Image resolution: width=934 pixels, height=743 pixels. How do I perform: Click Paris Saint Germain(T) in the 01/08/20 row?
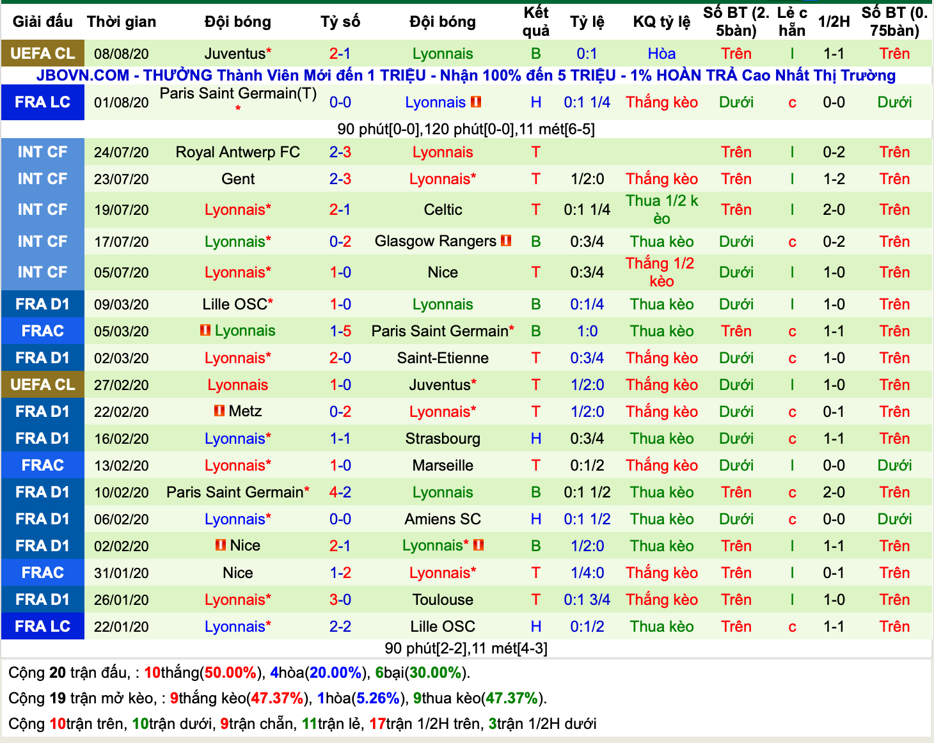coord(238,102)
